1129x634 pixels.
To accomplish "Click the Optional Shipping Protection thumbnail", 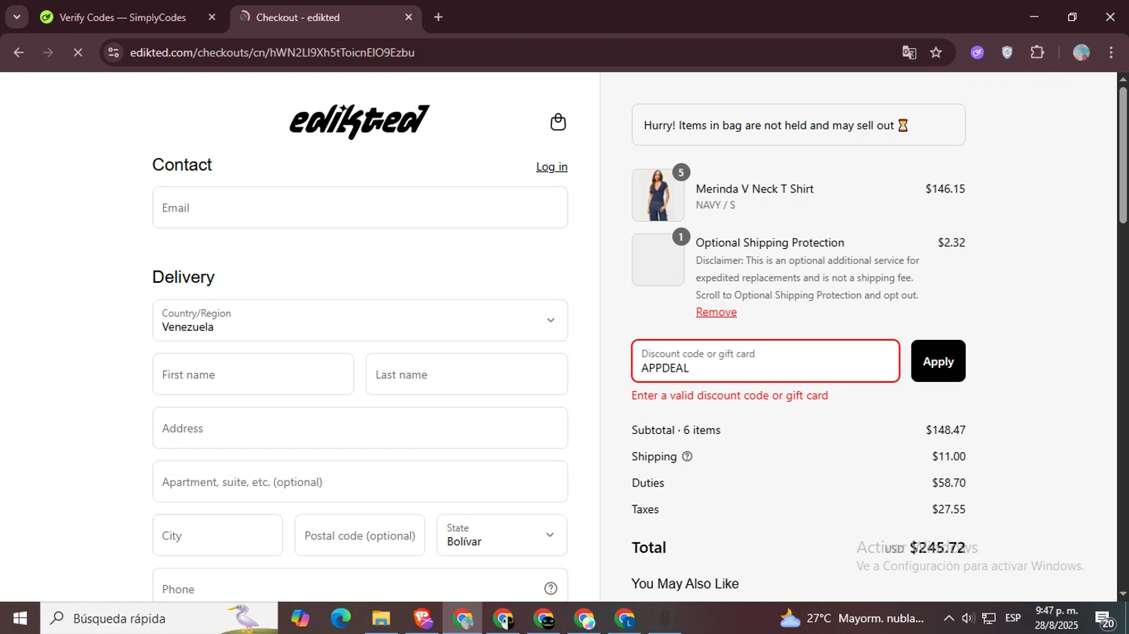I will coord(658,259).
